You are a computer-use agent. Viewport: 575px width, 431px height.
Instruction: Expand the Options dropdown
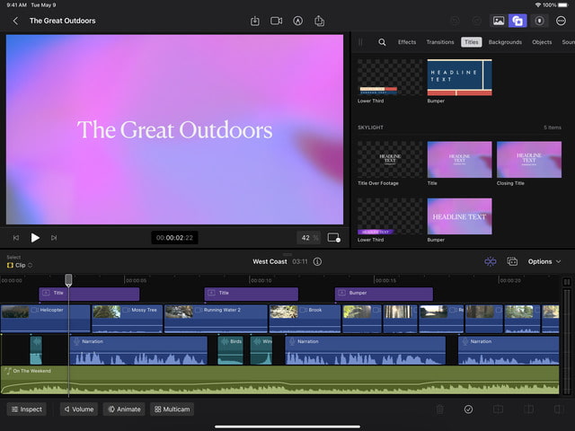click(544, 261)
